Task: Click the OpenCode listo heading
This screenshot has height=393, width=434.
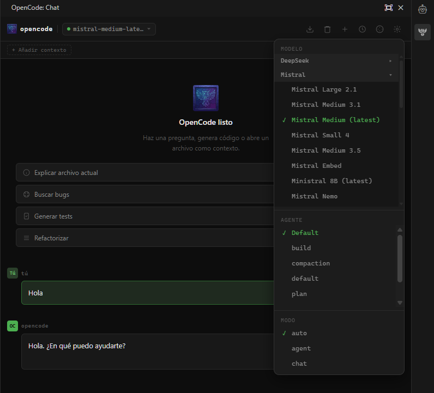Action: click(x=206, y=122)
